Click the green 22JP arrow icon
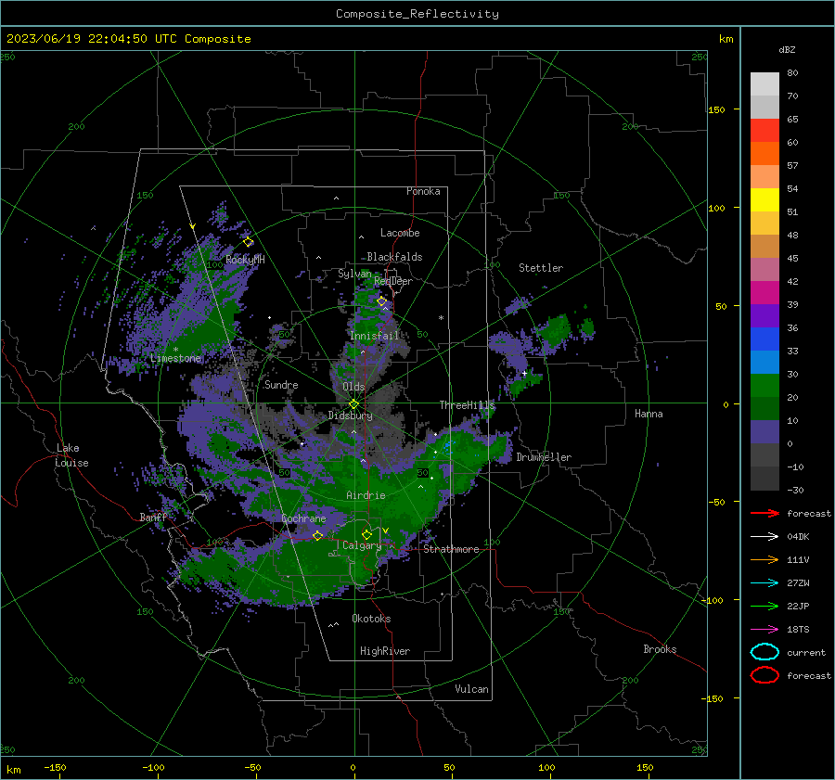Image resolution: width=835 pixels, height=780 pixels. [x=764, y=606]
